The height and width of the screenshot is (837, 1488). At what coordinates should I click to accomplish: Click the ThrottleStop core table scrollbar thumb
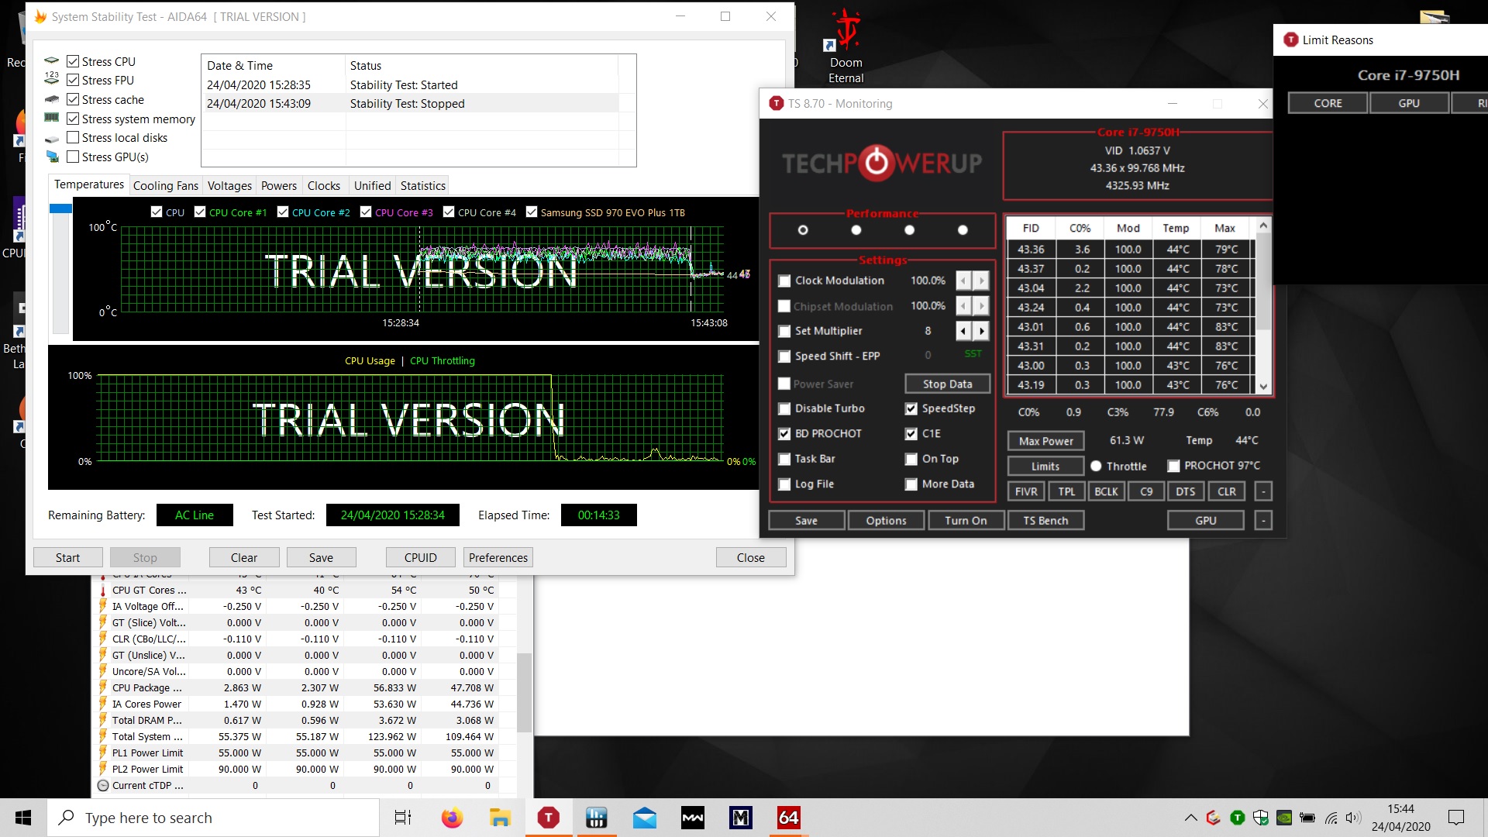point(1263,281)
